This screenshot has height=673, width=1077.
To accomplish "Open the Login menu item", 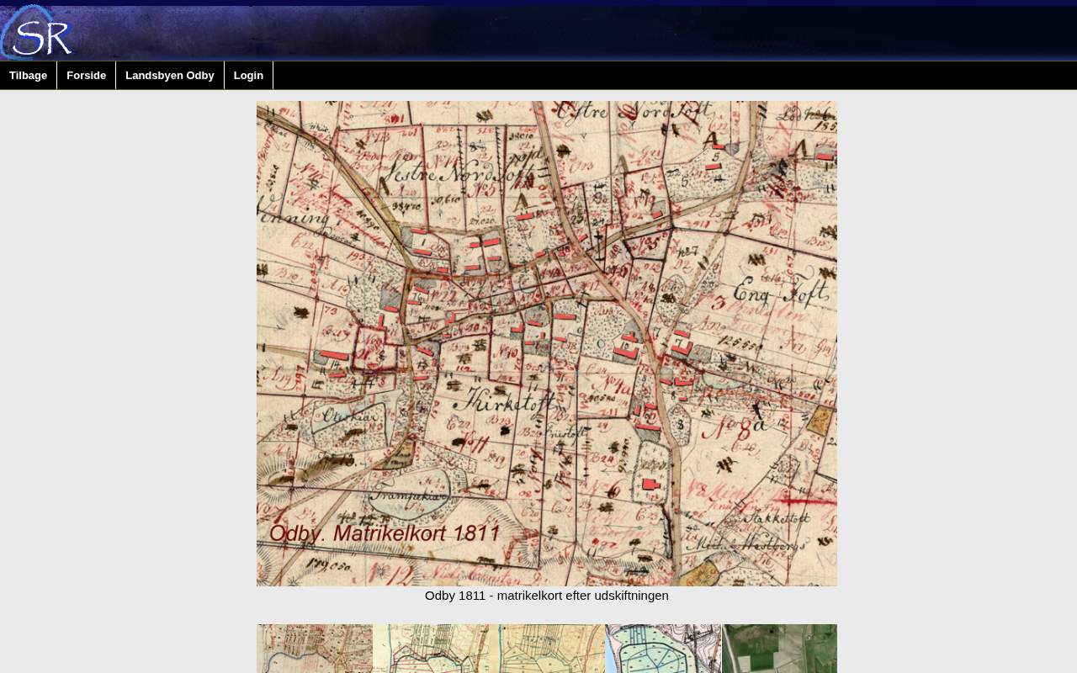I will 249,76.
